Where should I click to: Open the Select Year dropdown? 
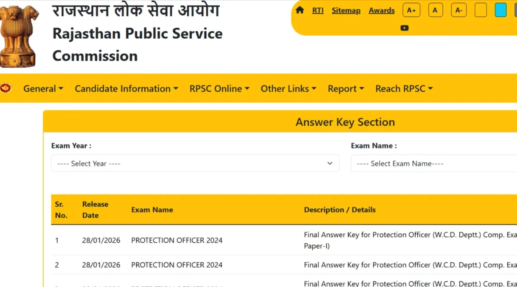[x=195, y=164]
